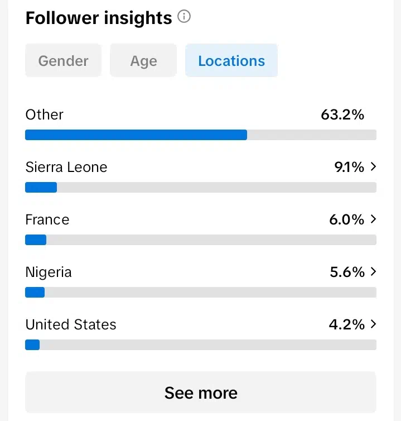Open the France location label

tap(47, 219)
